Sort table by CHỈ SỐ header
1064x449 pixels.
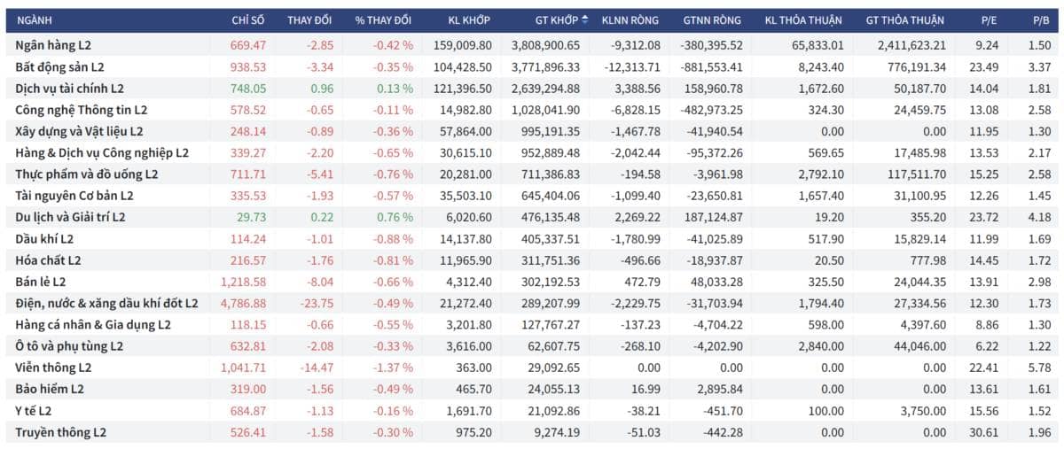click(x=248, y=19)
